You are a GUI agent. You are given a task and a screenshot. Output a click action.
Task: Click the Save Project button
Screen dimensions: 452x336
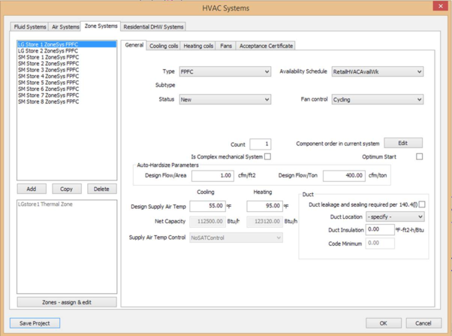click(x=35, y=323)
